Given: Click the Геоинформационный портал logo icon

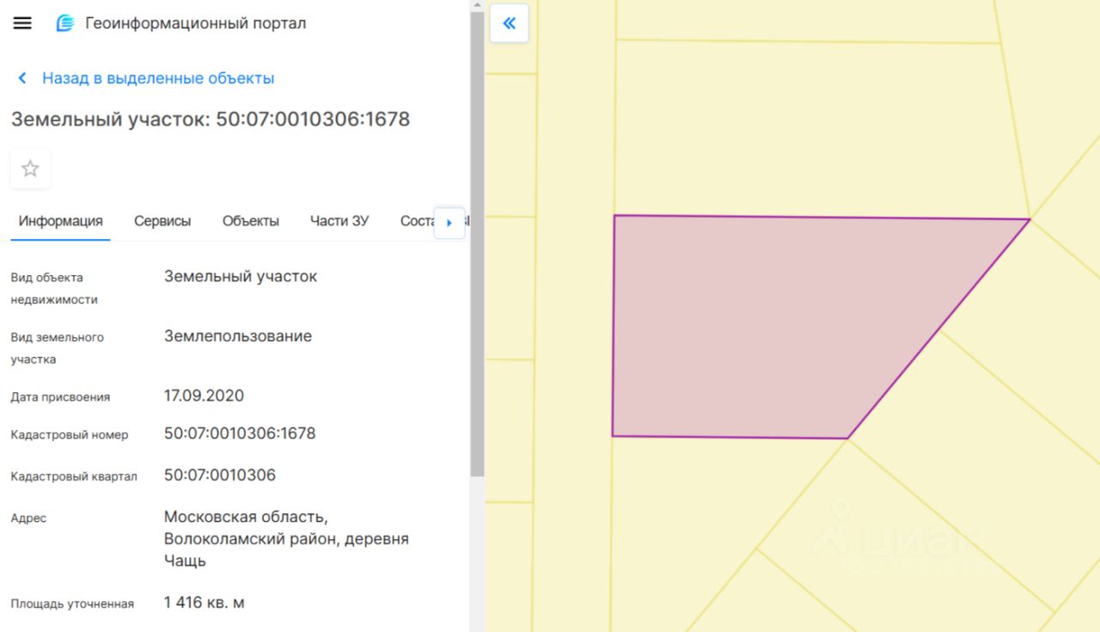Looking at the screenshot, I should [x=65, y=23].
